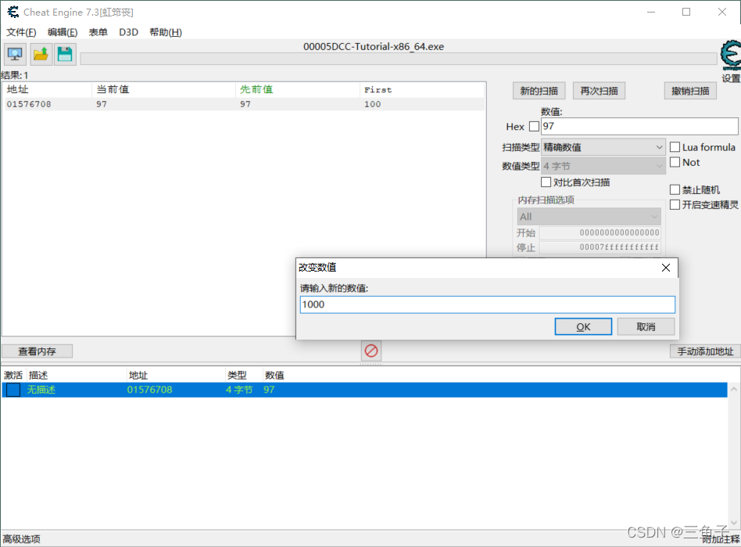
Task: Click the address list scrollbar up arrow
Action: [733, 389]
